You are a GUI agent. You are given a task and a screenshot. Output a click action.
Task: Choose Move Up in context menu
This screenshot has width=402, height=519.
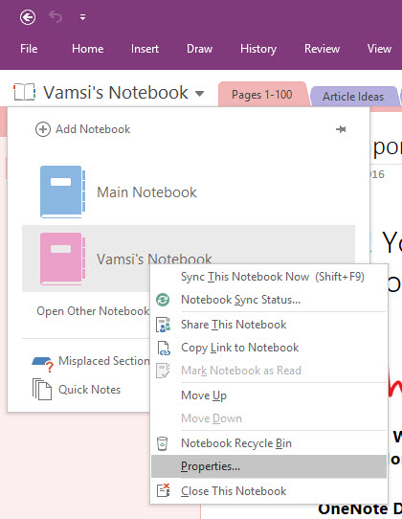point(269,395)
